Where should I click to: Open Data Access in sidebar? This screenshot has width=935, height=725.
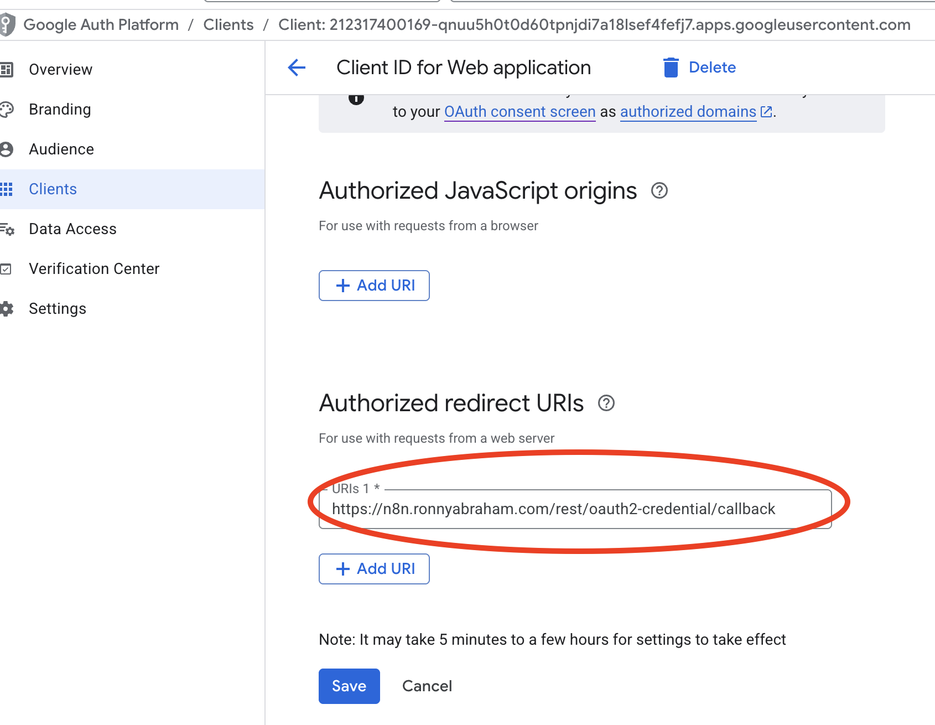click(72, 229)
